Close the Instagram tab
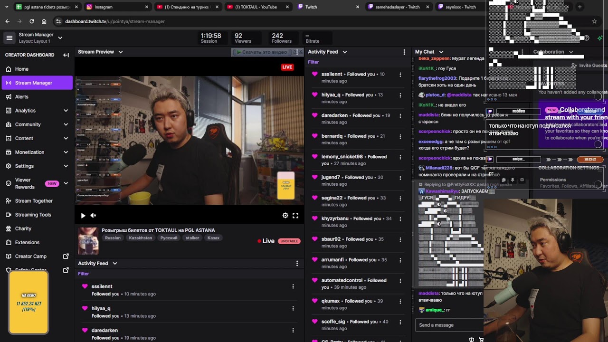The image size is (608, 342). coord(147,7)
